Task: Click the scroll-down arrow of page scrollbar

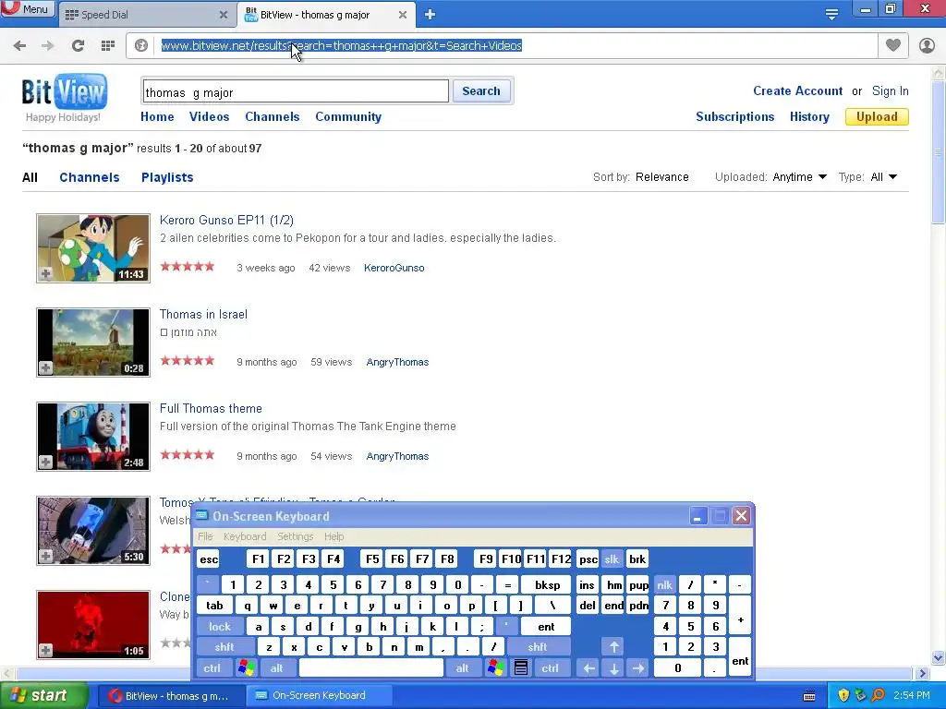Action: click(939, 657)
